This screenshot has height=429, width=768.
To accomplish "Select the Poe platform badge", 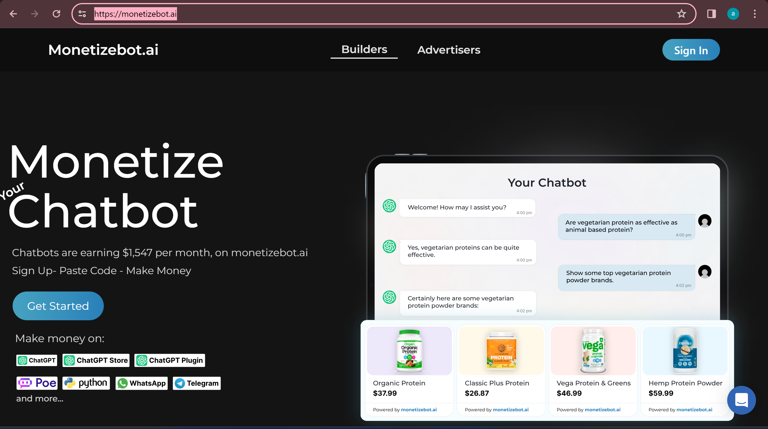I will point(37,383).
